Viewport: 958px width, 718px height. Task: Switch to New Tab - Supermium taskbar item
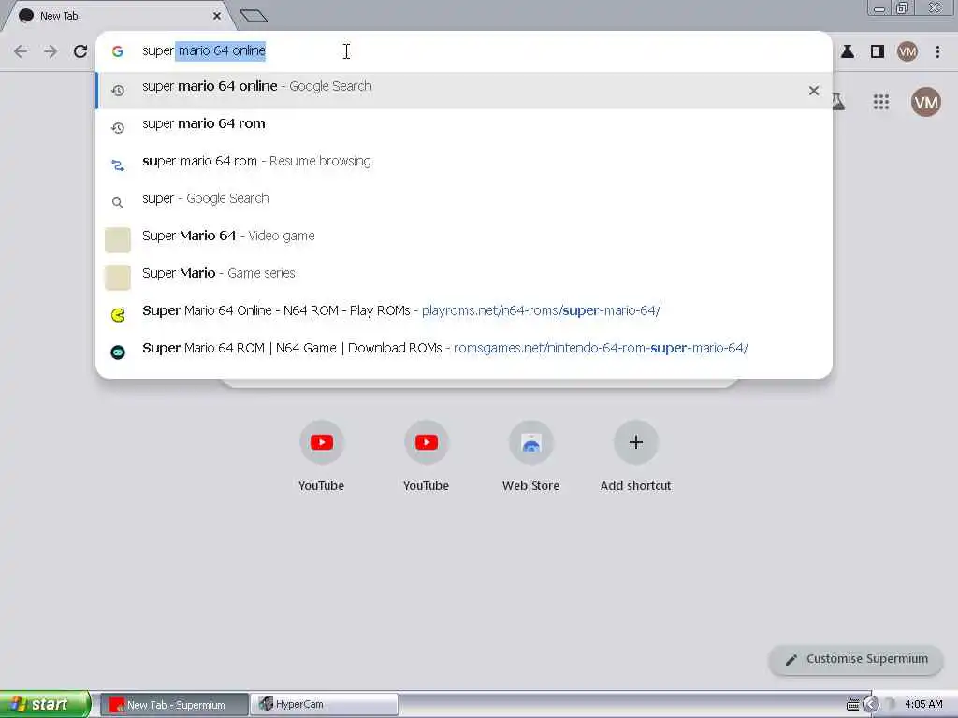[174, 705]
